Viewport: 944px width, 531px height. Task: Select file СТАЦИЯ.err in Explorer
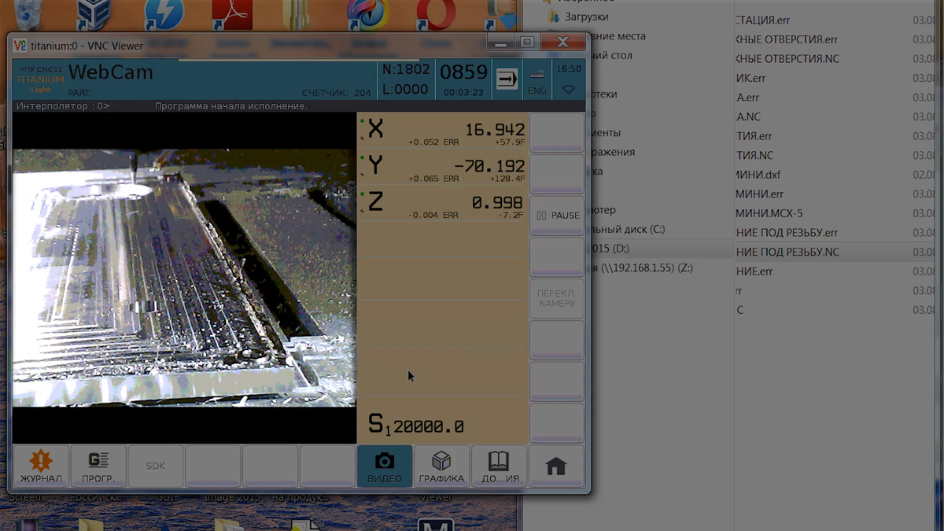(763, 20)
